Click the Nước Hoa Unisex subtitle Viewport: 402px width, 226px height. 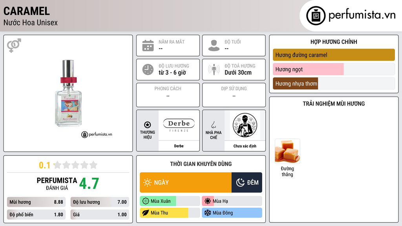[31, 23]
